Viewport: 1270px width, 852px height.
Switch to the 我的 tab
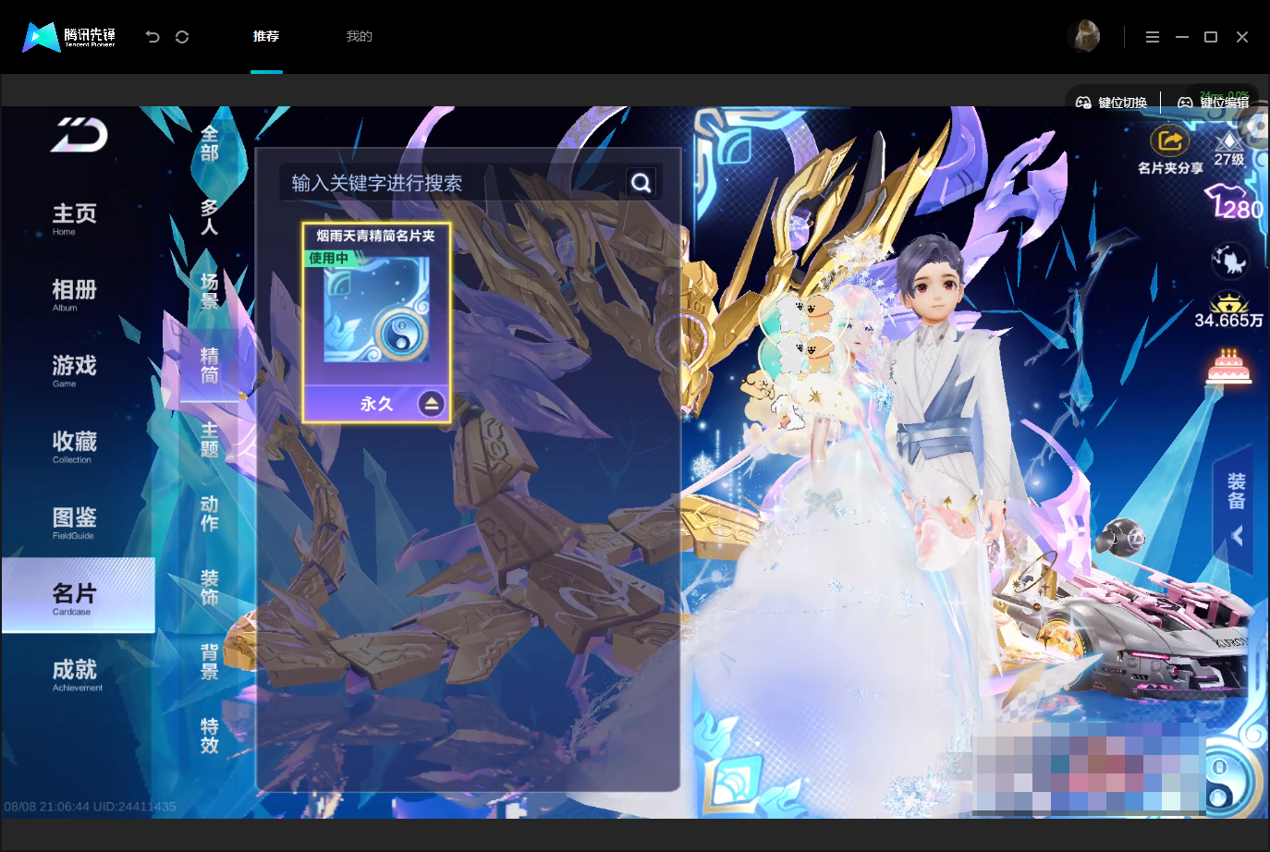pos(360,36)
